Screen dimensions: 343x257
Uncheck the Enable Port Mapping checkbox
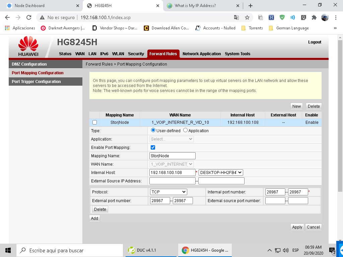[153, 147]
